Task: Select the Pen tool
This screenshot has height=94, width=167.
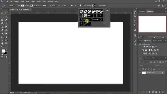Action: coord(2,37)
